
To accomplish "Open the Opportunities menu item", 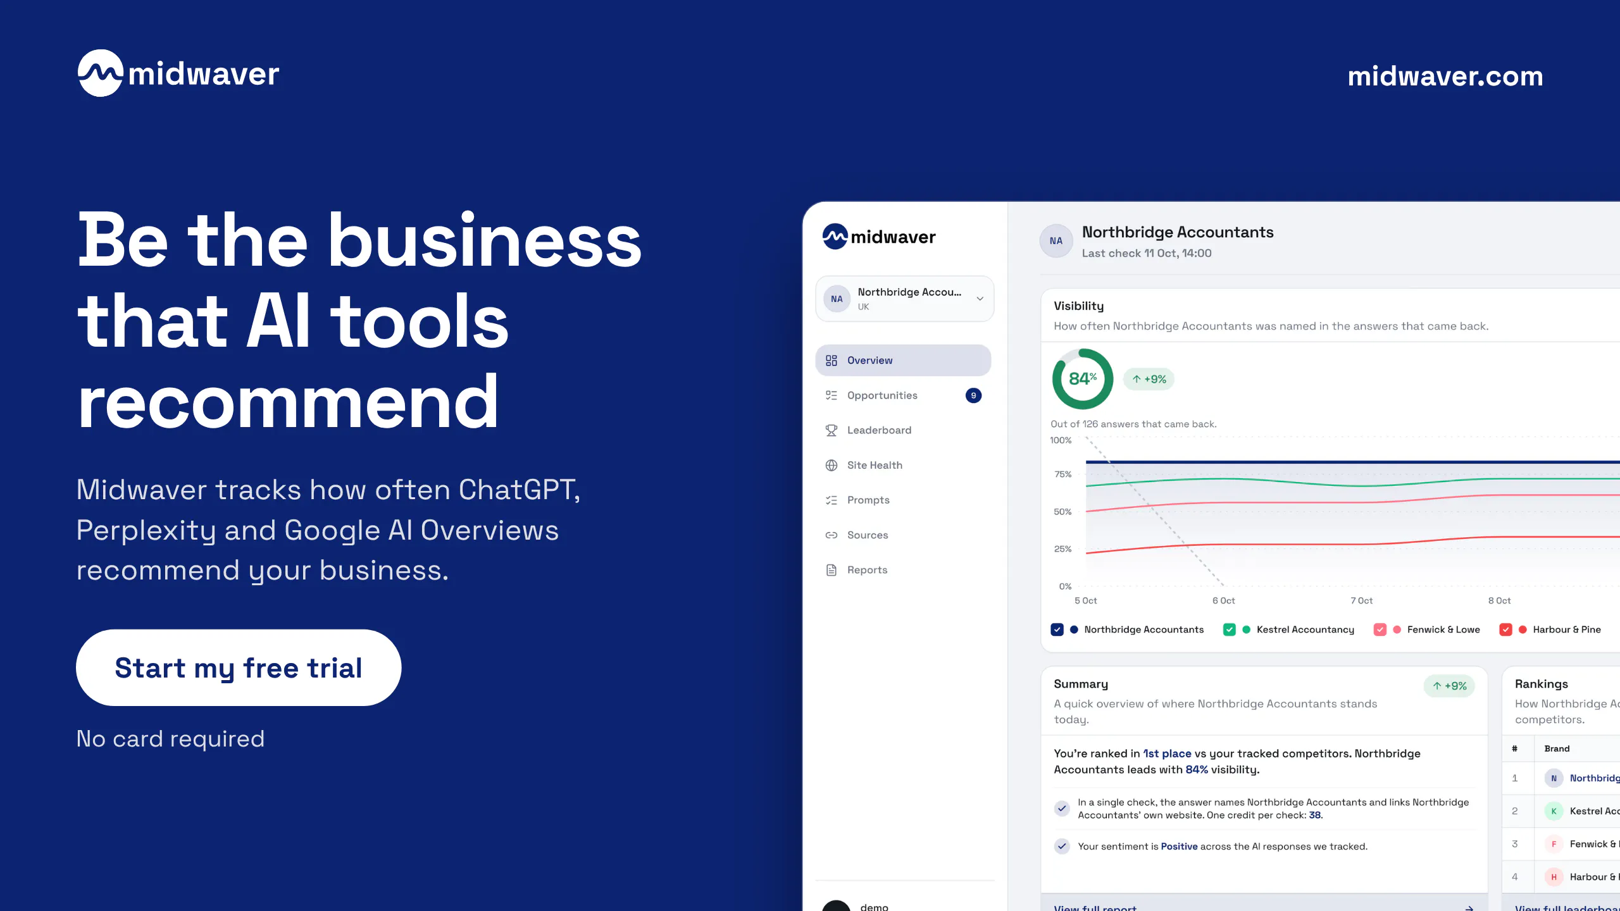I will [903, 395].
